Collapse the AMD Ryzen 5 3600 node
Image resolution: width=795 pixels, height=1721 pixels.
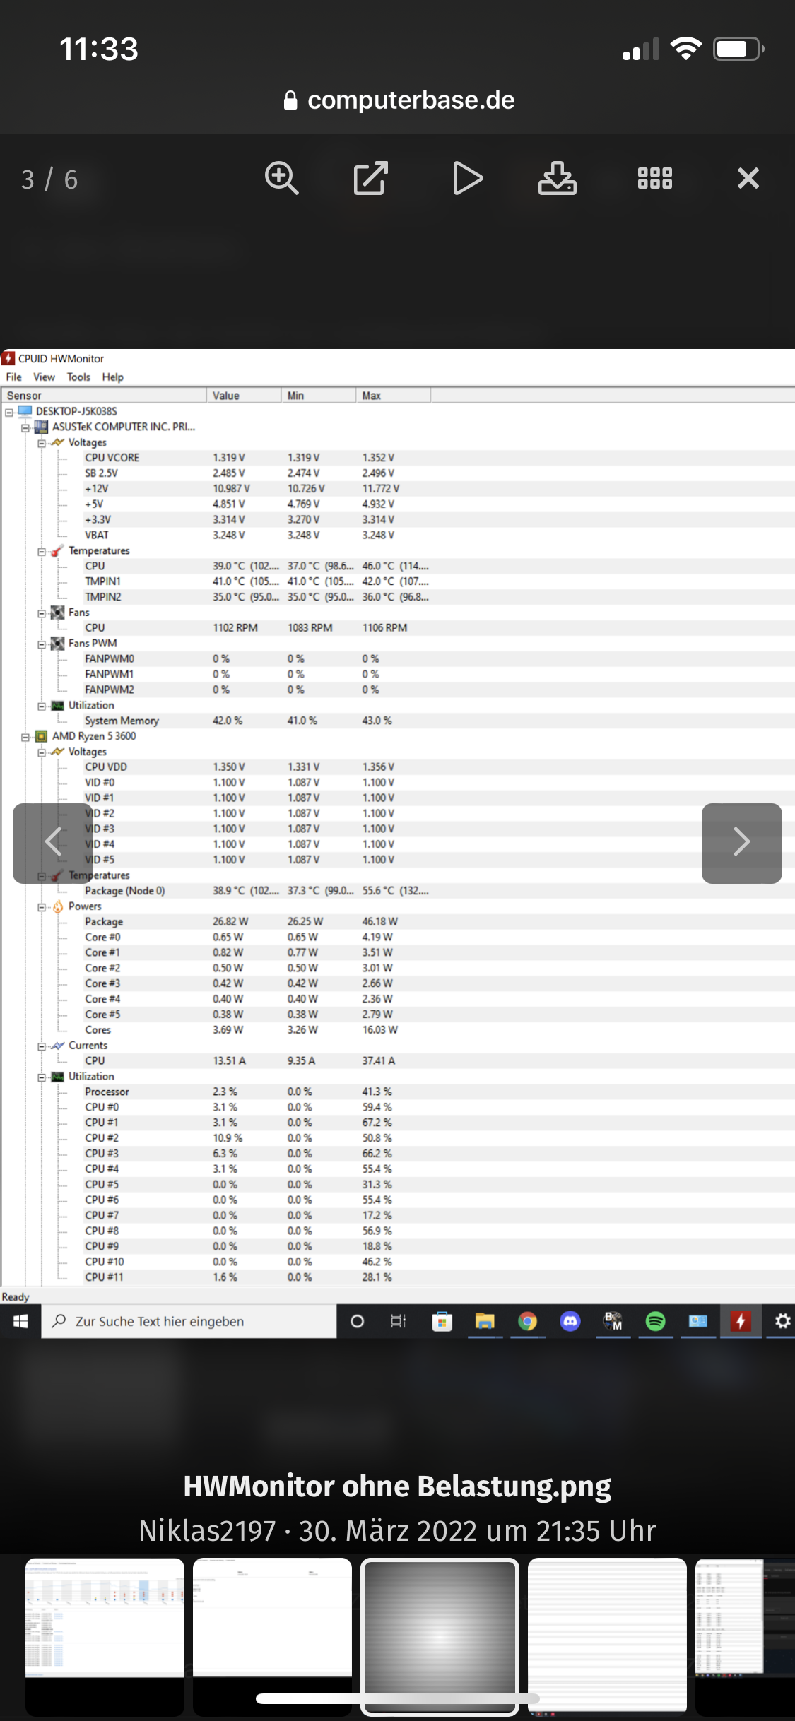click(25, 737)
